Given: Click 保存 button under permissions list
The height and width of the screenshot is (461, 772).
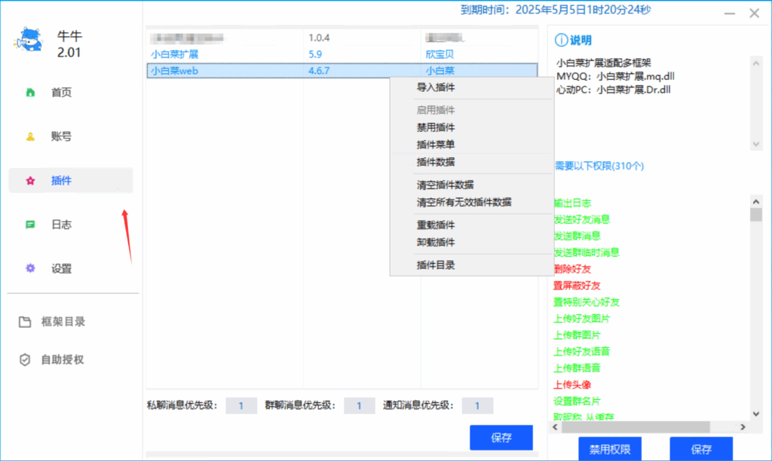Looking at the screenshot, I should click(701, 449).
